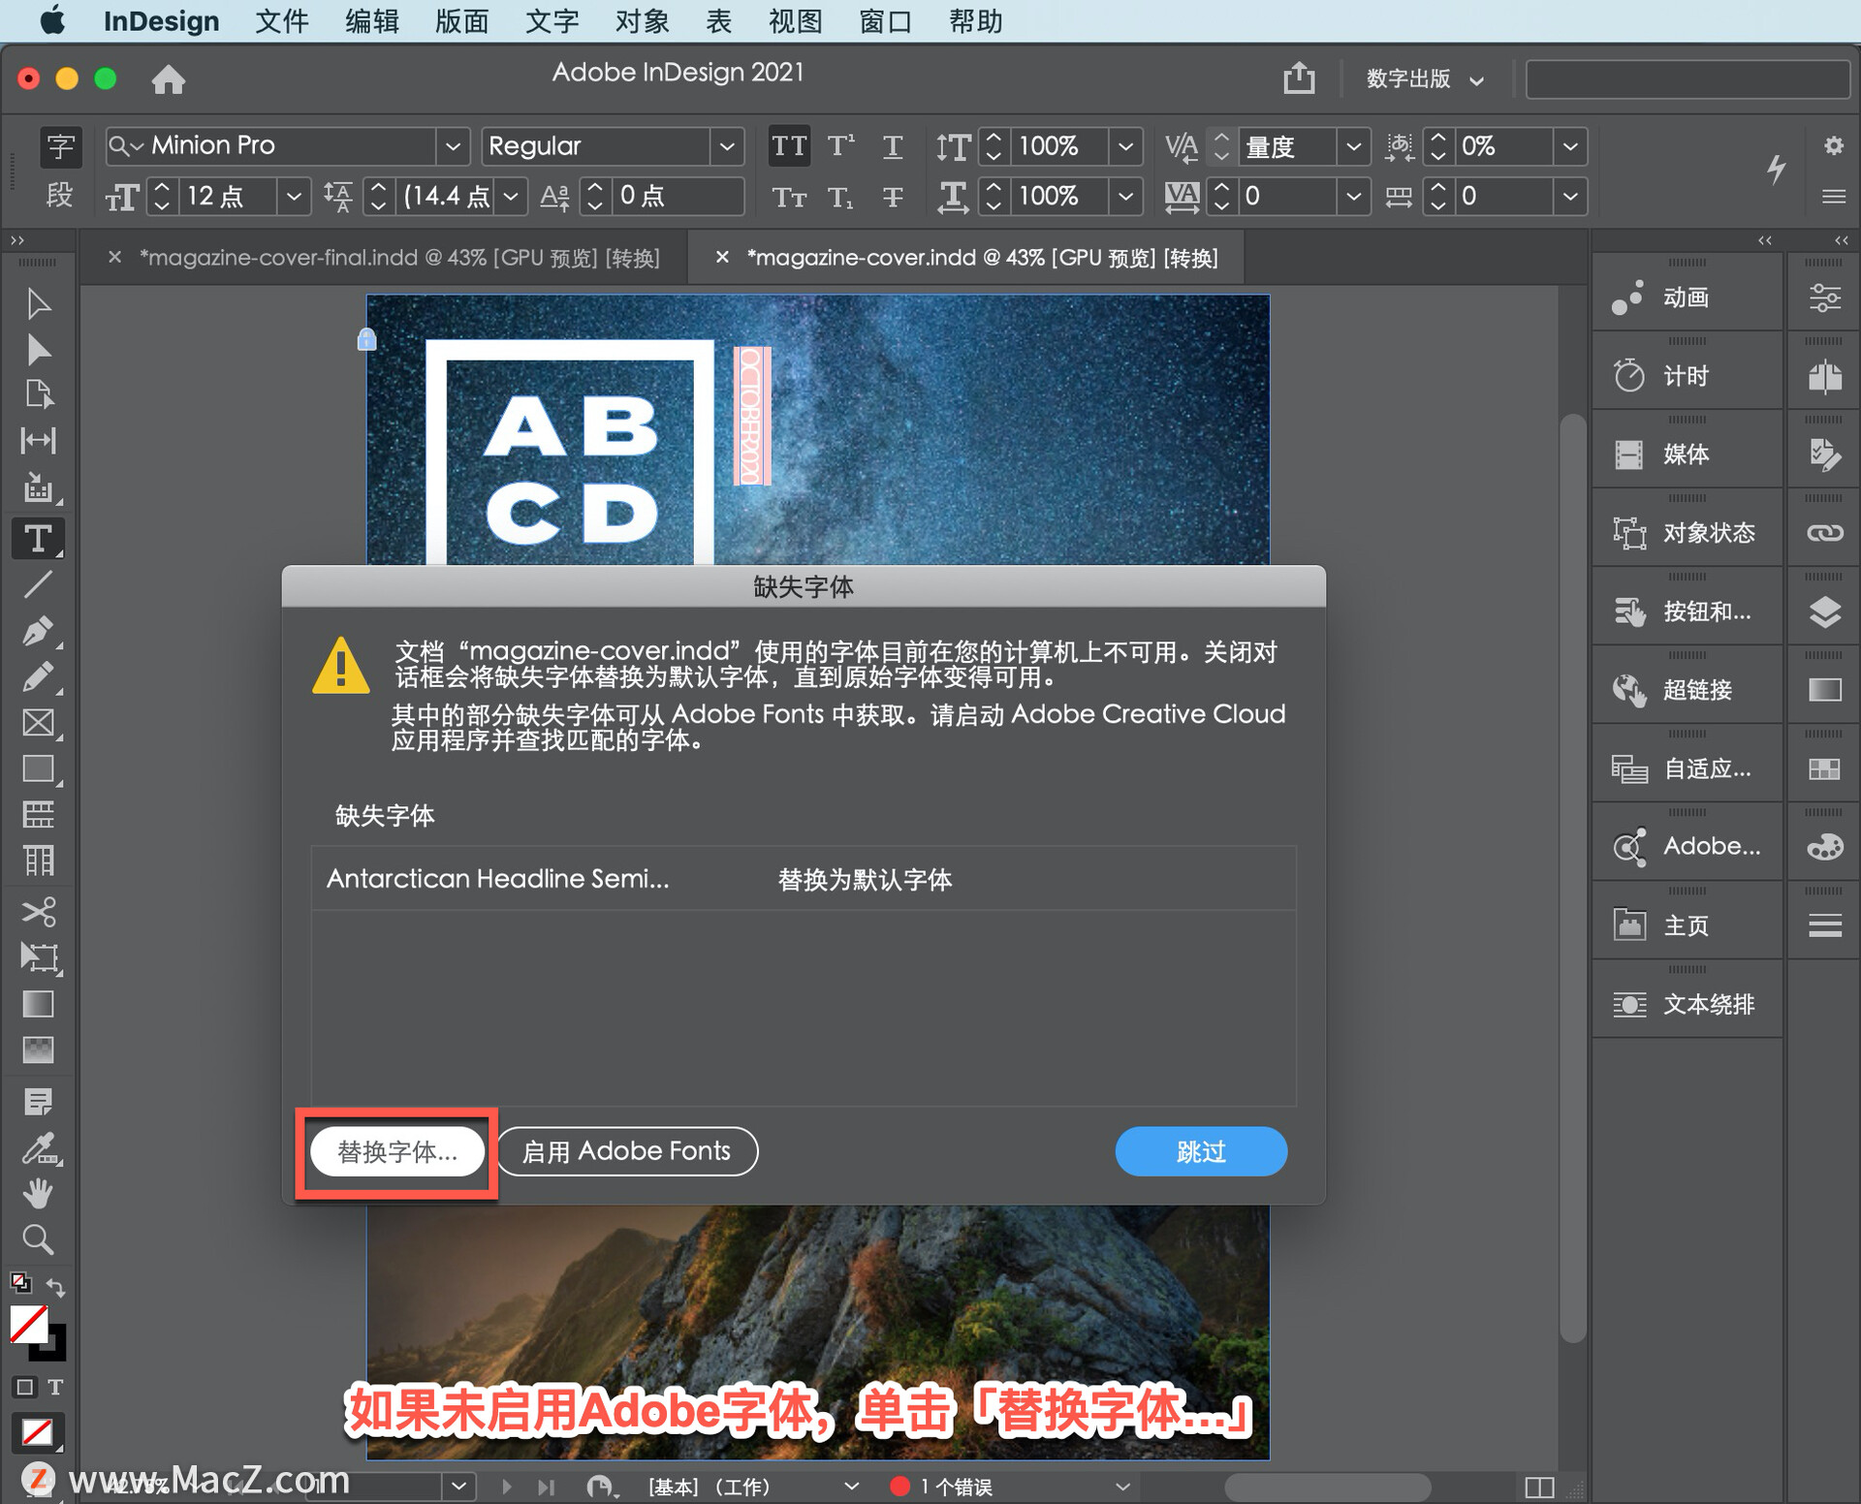
Task: Select the Selection tool arrow
Action: click(38, 303)
